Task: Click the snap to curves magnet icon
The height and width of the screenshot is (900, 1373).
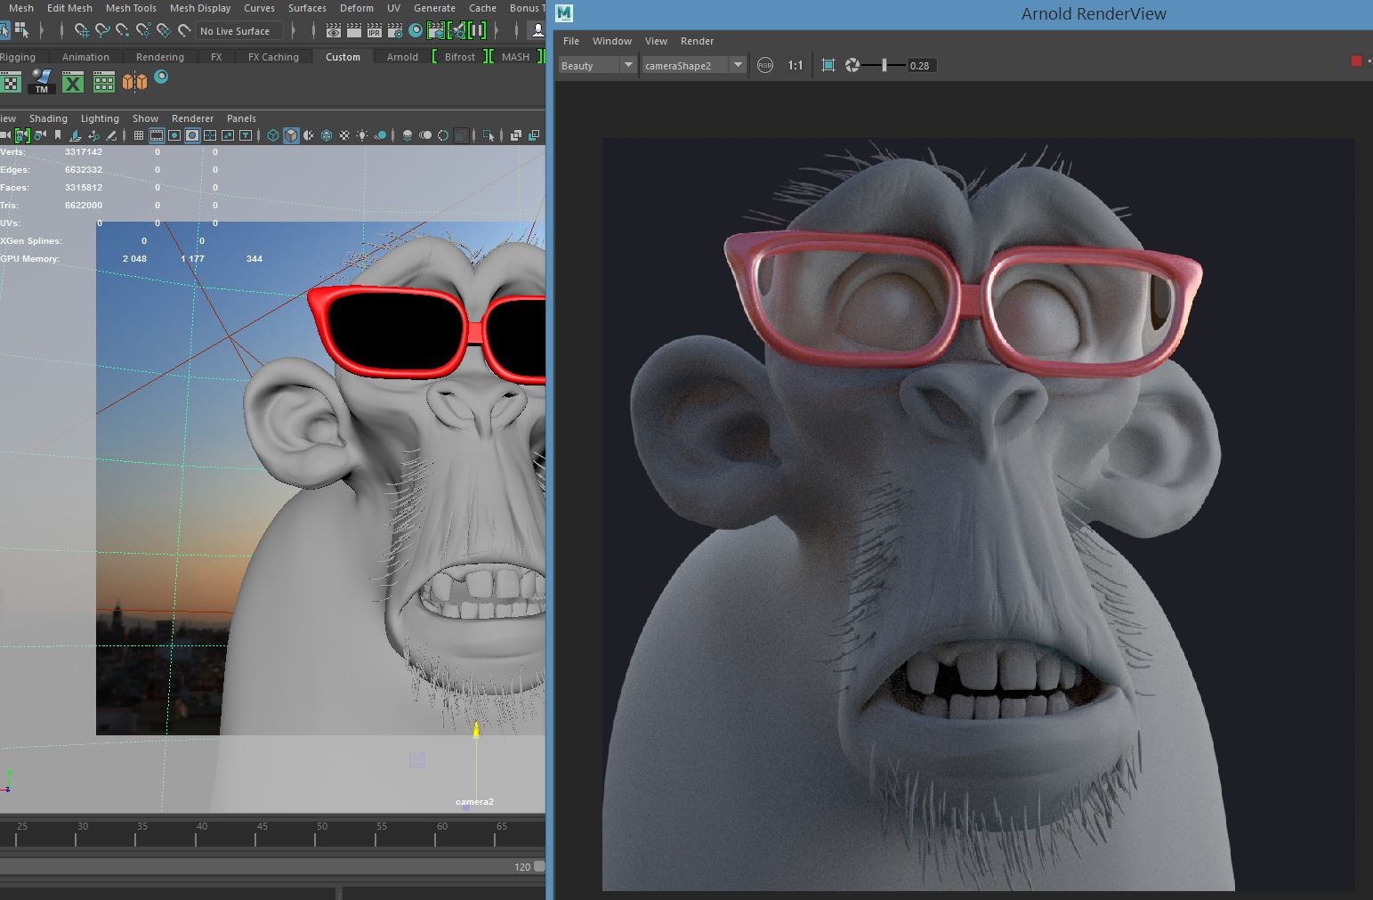Action: coord(102,30)
